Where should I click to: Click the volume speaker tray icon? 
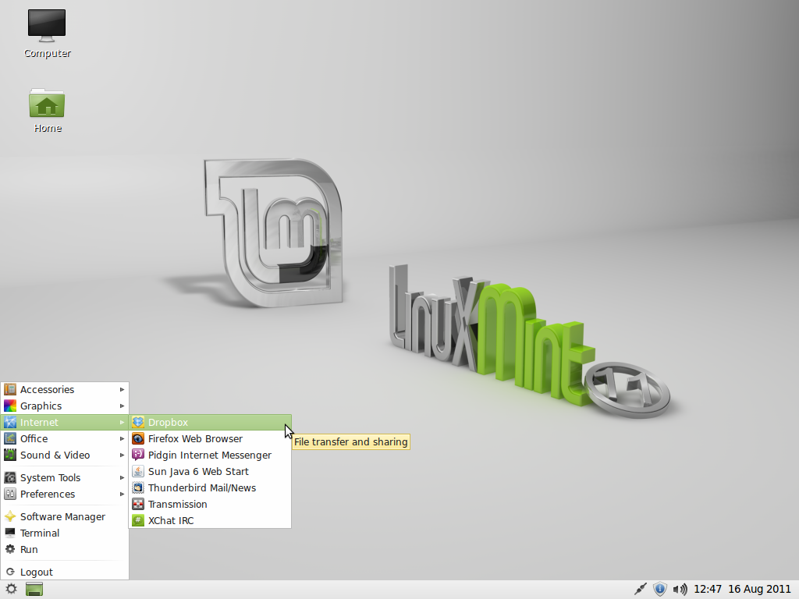(x=680, y=590)
